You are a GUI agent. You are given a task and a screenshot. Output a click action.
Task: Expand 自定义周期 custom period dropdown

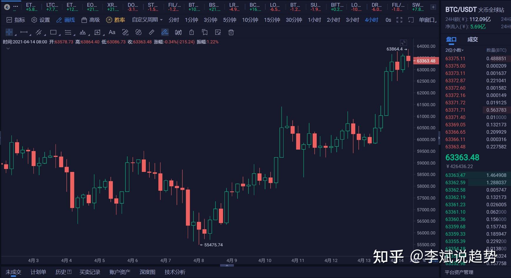point(147,20)
